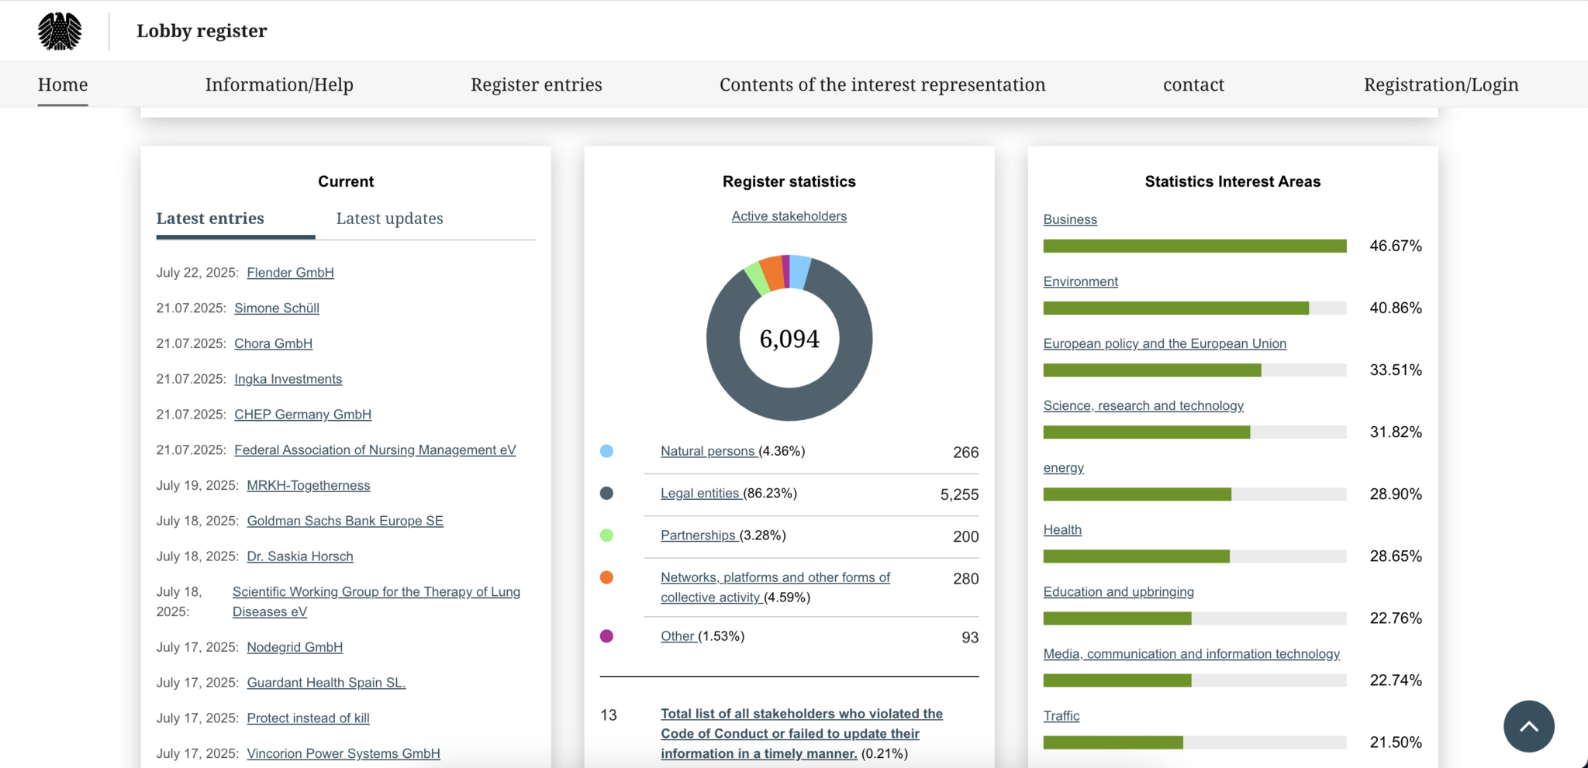Viewport: 1588px width, 768px height.
Task: Open the Information/Help menu
Action: (x=279, y=84)
